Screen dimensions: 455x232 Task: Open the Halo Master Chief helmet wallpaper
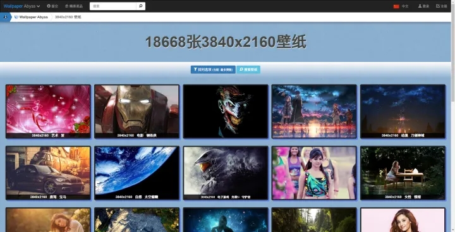[x=226, y=173]
